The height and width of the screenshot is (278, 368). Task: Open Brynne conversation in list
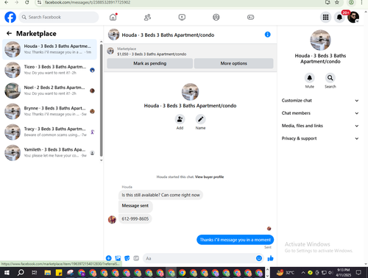click(50, 111)
